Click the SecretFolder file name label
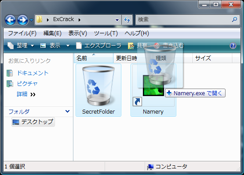This screenshot has width=244, height=175. [98, 112]
